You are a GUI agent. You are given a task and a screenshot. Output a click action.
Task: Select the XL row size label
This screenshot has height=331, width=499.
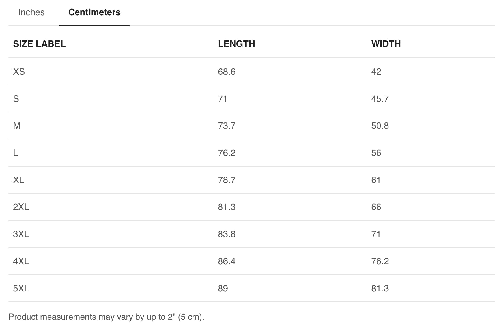[x=18, y=180]
